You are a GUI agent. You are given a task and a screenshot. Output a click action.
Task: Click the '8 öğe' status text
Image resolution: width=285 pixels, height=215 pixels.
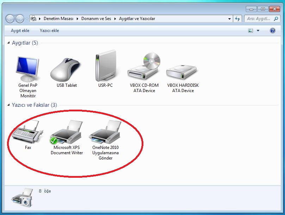coord(45,191)
